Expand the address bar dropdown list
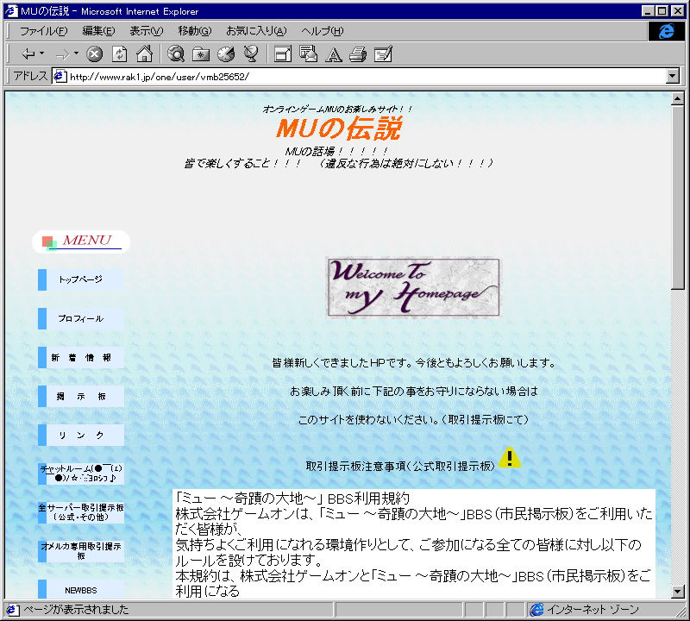 [x=672, y=76]
